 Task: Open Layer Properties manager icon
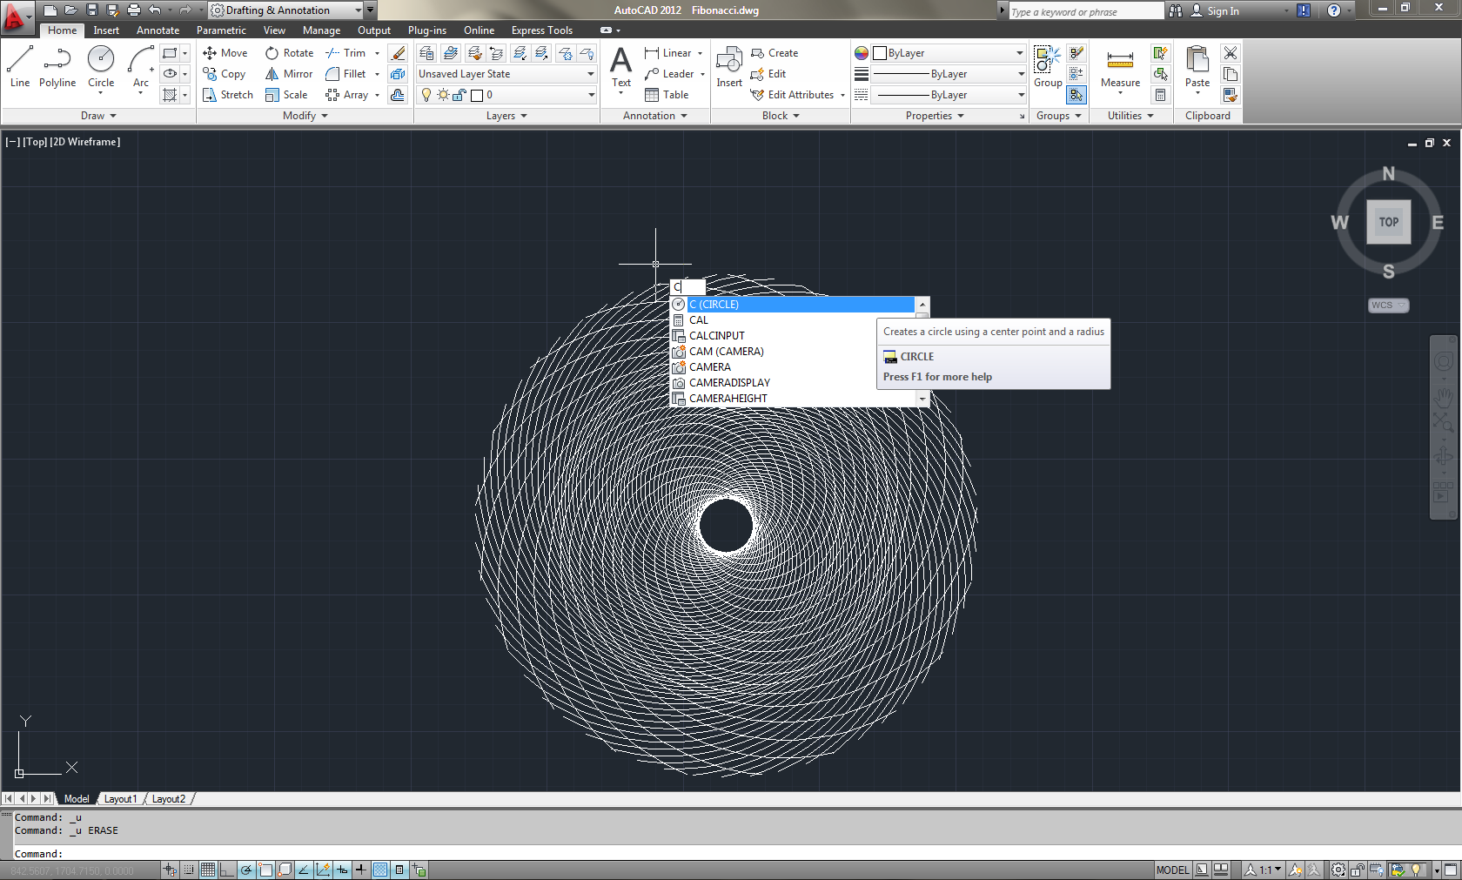(x=426, y=53)
